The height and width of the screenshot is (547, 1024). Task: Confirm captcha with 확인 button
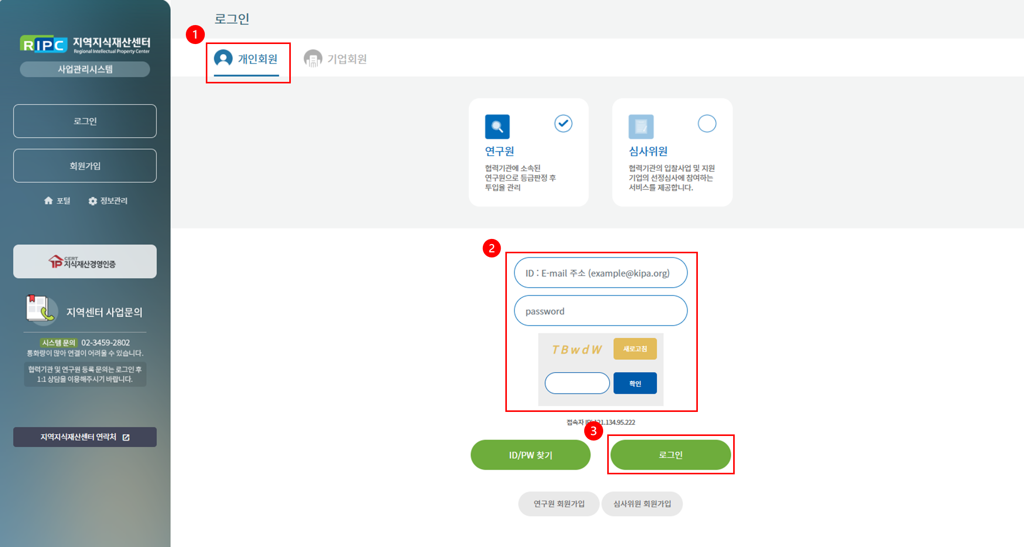(635, 383)
